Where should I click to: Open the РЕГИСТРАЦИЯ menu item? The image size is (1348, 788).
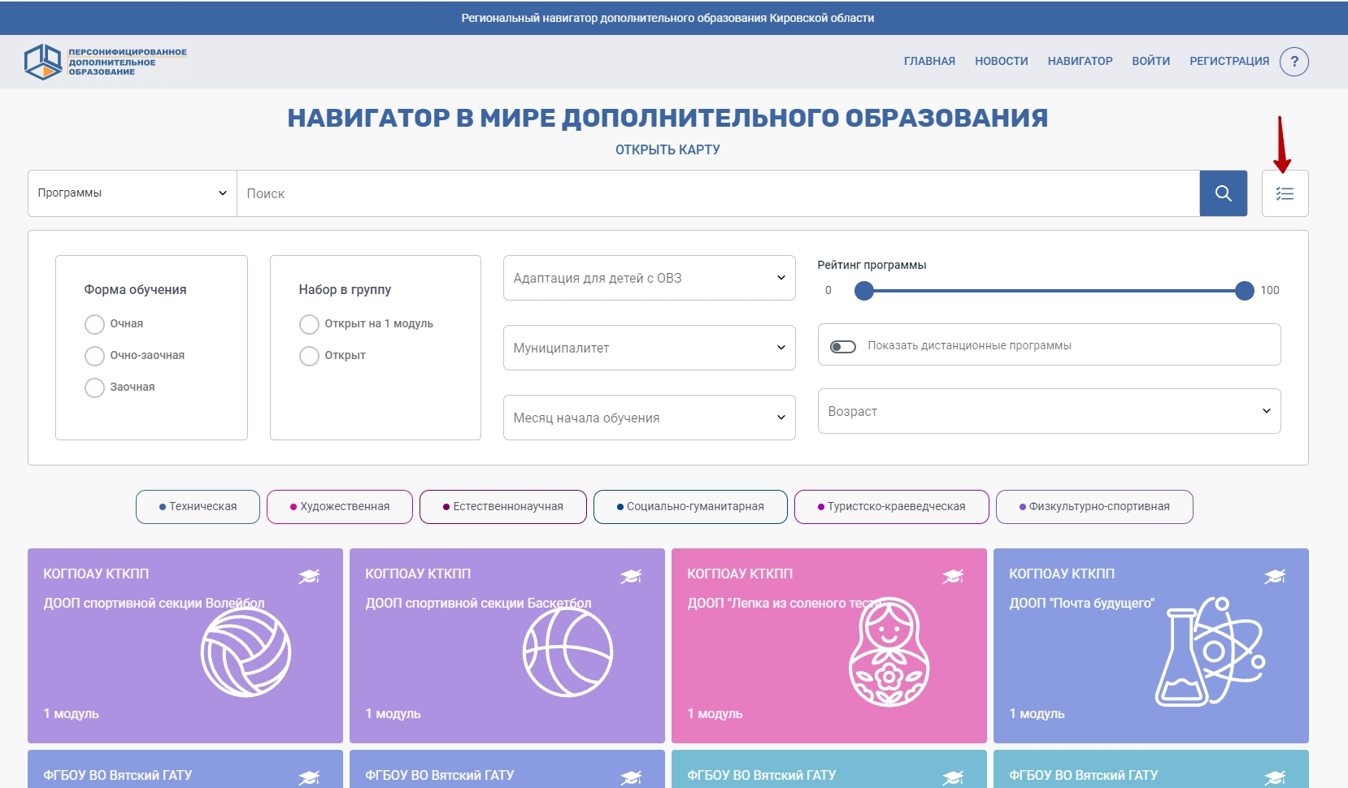coord(1228,61)
